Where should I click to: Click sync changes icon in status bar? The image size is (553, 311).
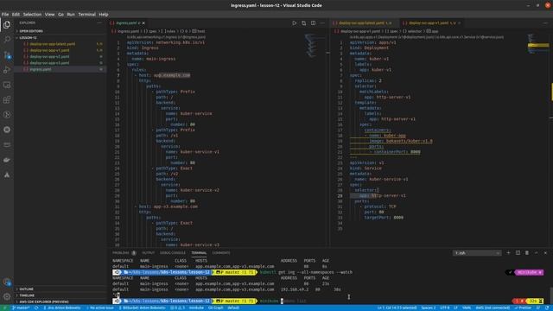coord(36,308)
